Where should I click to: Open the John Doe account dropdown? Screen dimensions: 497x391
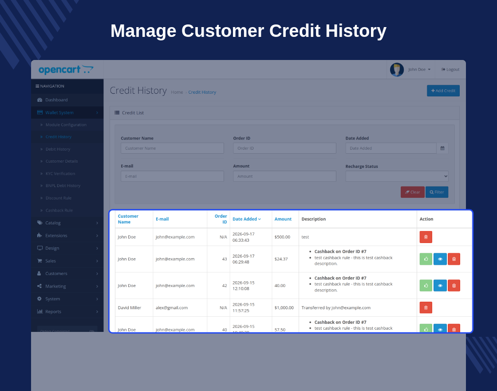(x=419, y=69)
